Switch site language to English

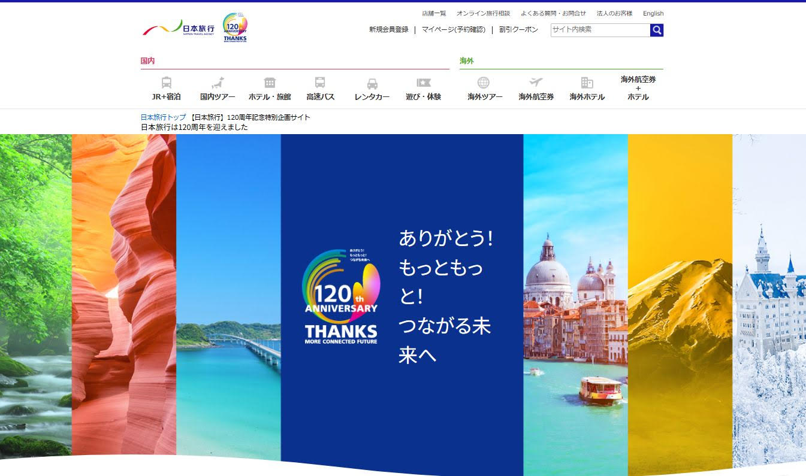point(653,13)
